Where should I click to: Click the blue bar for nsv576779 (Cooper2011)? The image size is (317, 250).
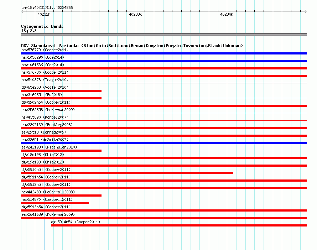pyautogui.click(x=164, y=53)
